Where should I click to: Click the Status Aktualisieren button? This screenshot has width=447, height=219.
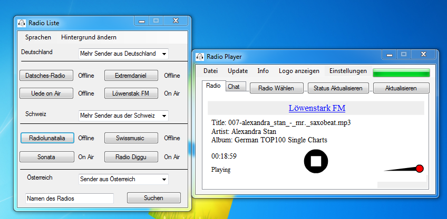click(338, 88)
